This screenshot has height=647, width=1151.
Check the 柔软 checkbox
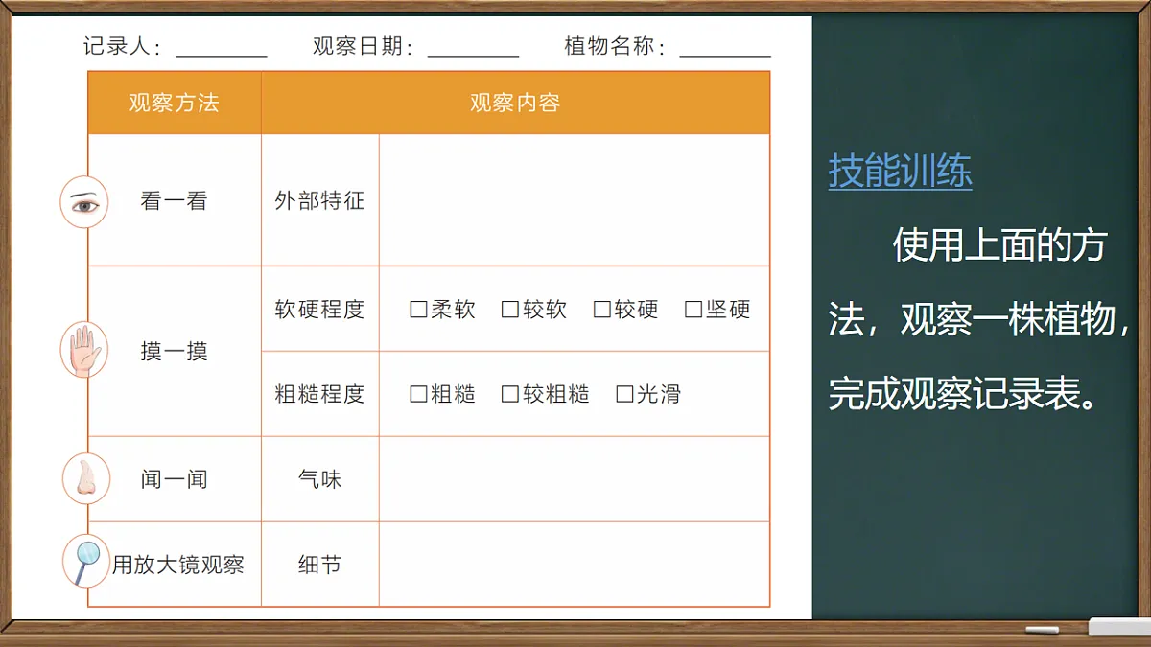tap(414, 310)
